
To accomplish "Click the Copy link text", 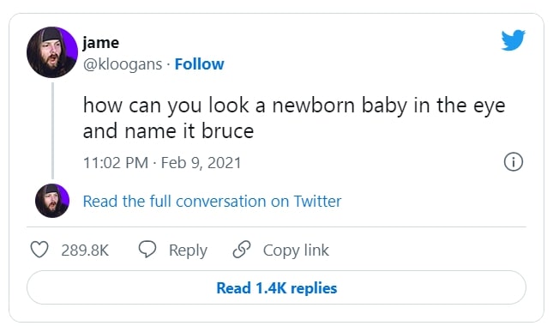I will coord(296,251).
